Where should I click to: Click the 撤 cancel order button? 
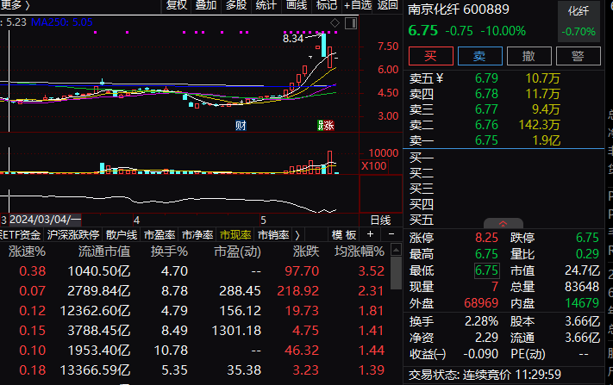coord(529,56)
